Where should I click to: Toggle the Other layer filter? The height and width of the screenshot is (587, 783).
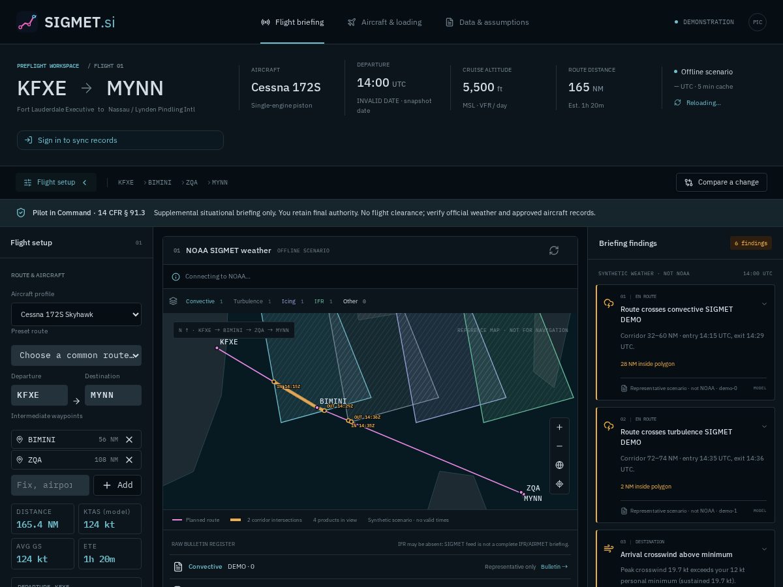pyautogui.click(x=354, y=301)
